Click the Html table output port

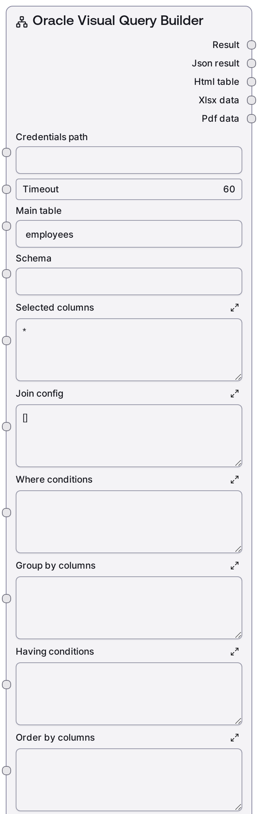251,82
